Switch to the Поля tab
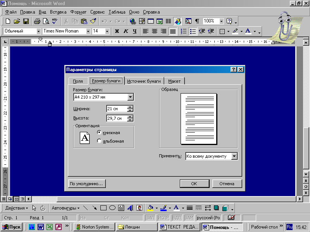310x232 pixels. pos(78,81)
